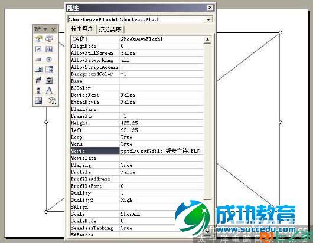The height and width of the screenshot is (243, 313).
Task: Select the Height property name
Action: tap(95, 123)
